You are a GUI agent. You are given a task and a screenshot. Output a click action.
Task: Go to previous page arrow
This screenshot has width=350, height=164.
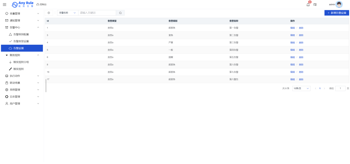click(315, 88)
